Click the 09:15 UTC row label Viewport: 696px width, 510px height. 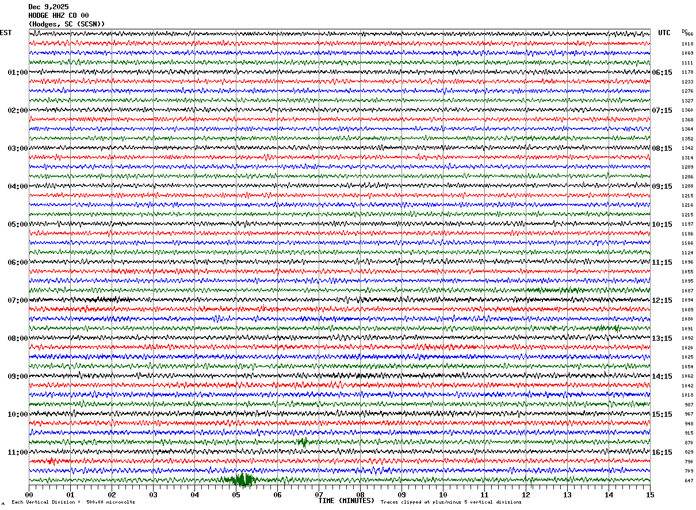pos(662,187)
